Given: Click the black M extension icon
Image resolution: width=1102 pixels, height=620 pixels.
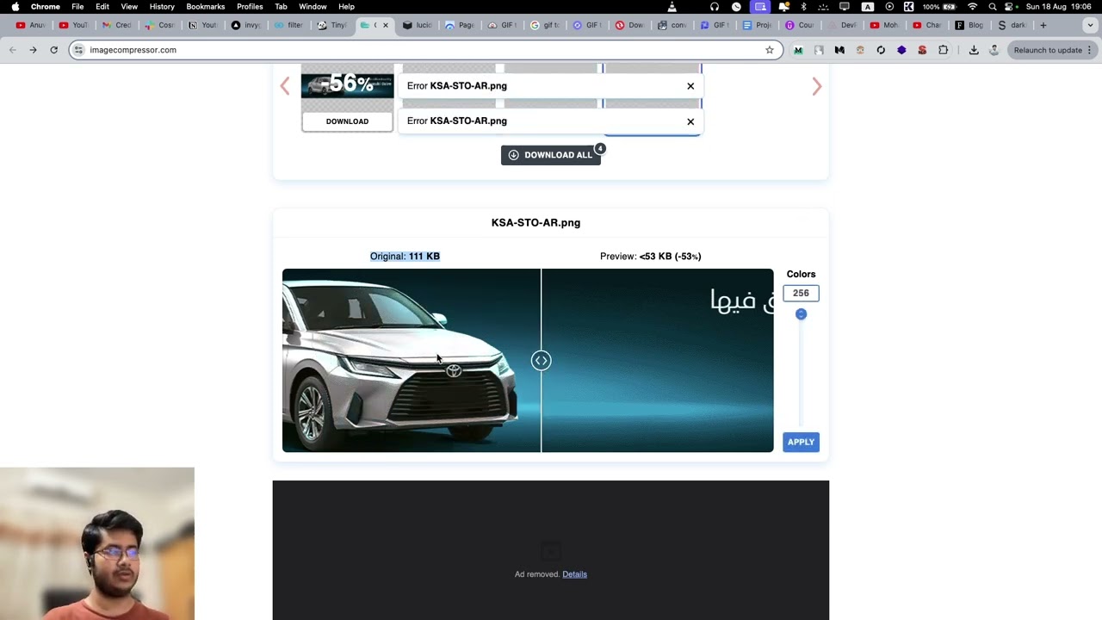Looking at the screenshot, I should (839, 50).
